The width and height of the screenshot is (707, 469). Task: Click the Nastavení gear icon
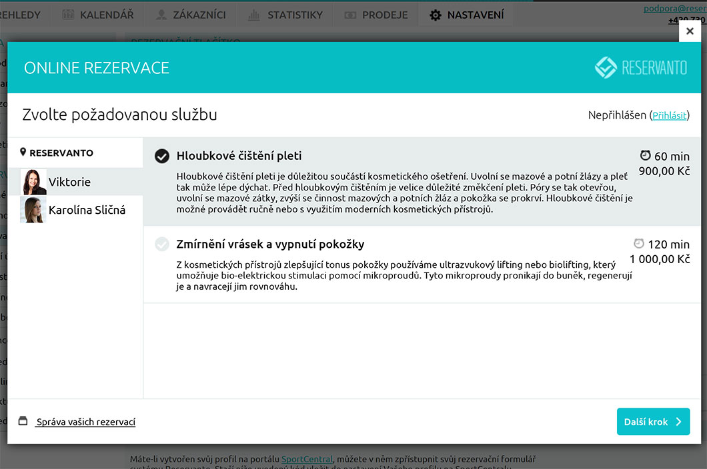point(436,15)
